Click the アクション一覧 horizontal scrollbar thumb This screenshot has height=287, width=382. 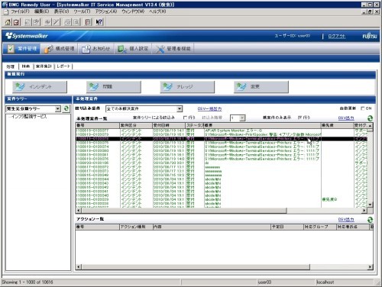[196, 267]
